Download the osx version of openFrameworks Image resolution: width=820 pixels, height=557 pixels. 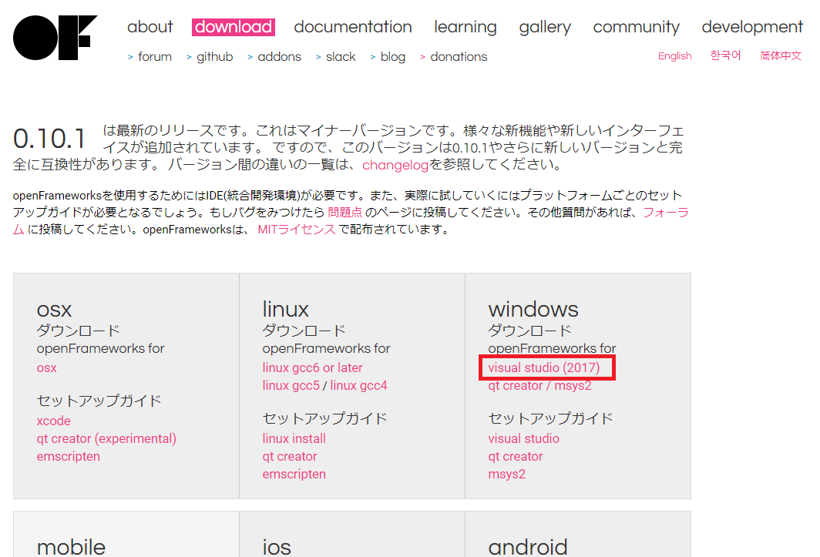pos(46,367)
